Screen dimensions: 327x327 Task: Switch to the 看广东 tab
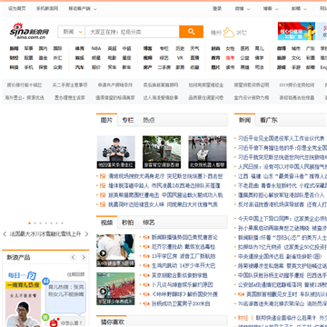click(269, 120)
